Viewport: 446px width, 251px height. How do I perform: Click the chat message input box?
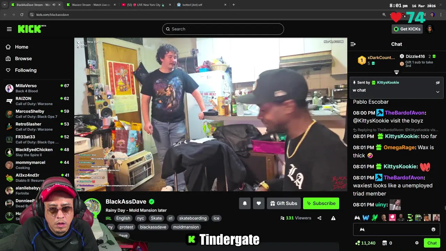click(x=397, y=229)
